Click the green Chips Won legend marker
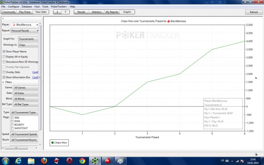 [52, 143]
